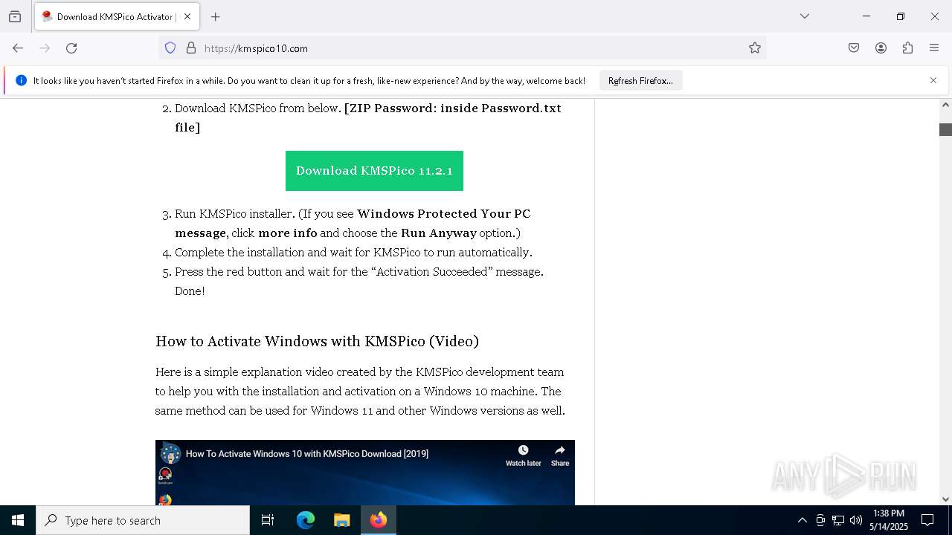This screenshot has height=535, width=952.
Task: Click the embedded video thumbnail
Action: tap(364, 473)
